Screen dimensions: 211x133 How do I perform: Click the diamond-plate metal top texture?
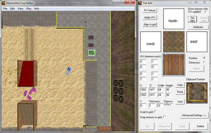click(174, 42)
